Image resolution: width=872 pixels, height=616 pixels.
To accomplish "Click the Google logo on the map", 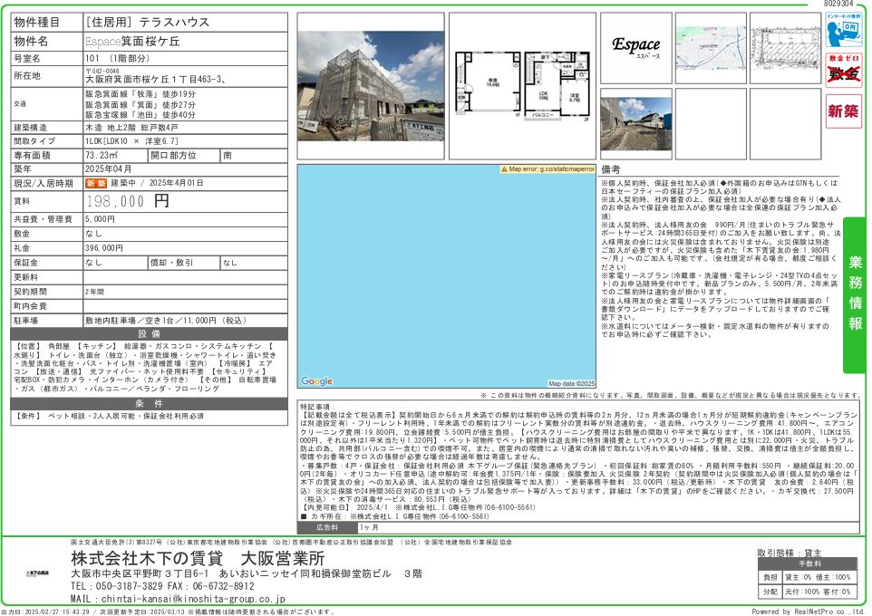I will pyautogui.click(x=316, y=382).
